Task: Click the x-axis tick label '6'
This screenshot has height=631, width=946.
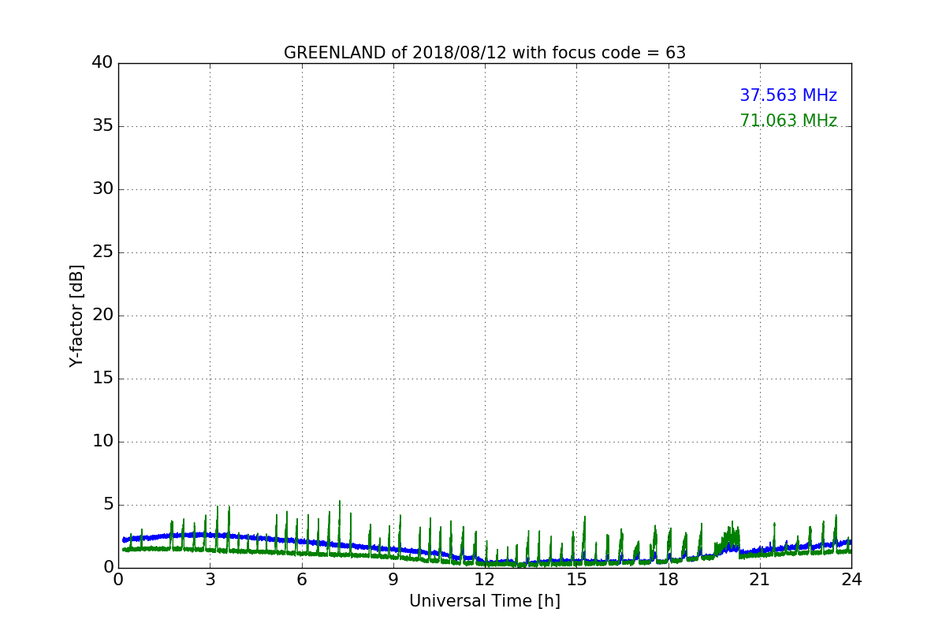Action: point(301,580)
